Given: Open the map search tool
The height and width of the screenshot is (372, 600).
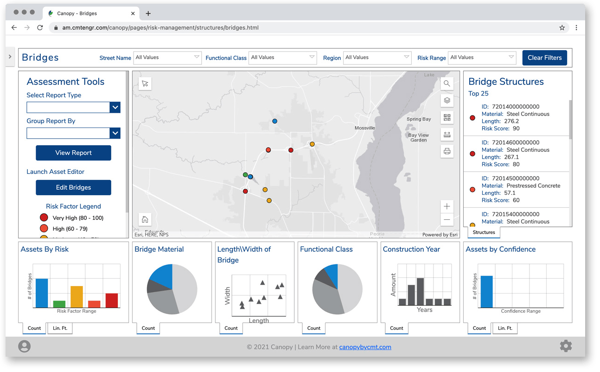Looking at the screenshot, I should tap(447, 84).
